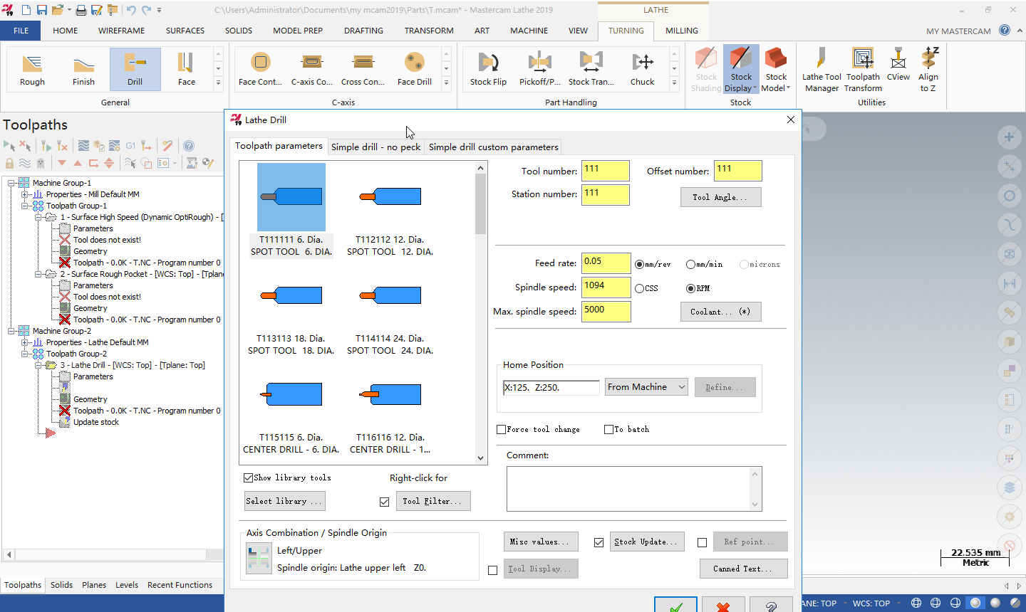
Task: Switch to the WIREFRAME ribbon tab
Action: (x=121, y=31)
